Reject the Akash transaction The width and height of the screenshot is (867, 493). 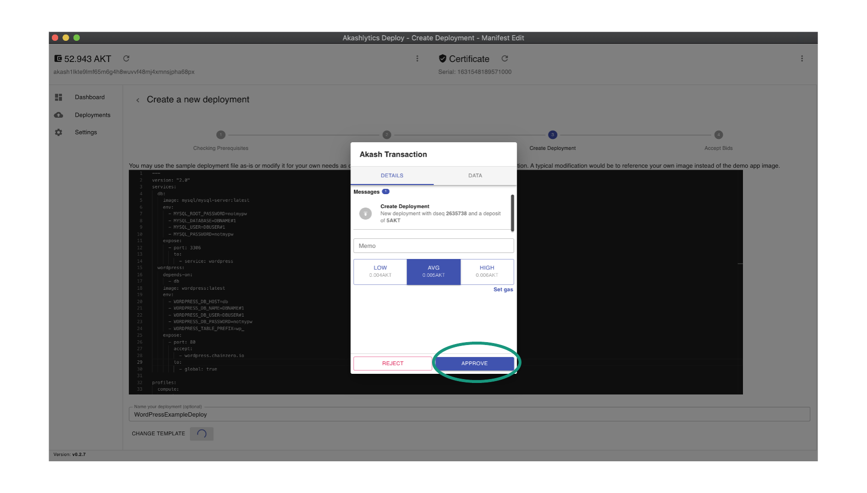tap(393, 364)
